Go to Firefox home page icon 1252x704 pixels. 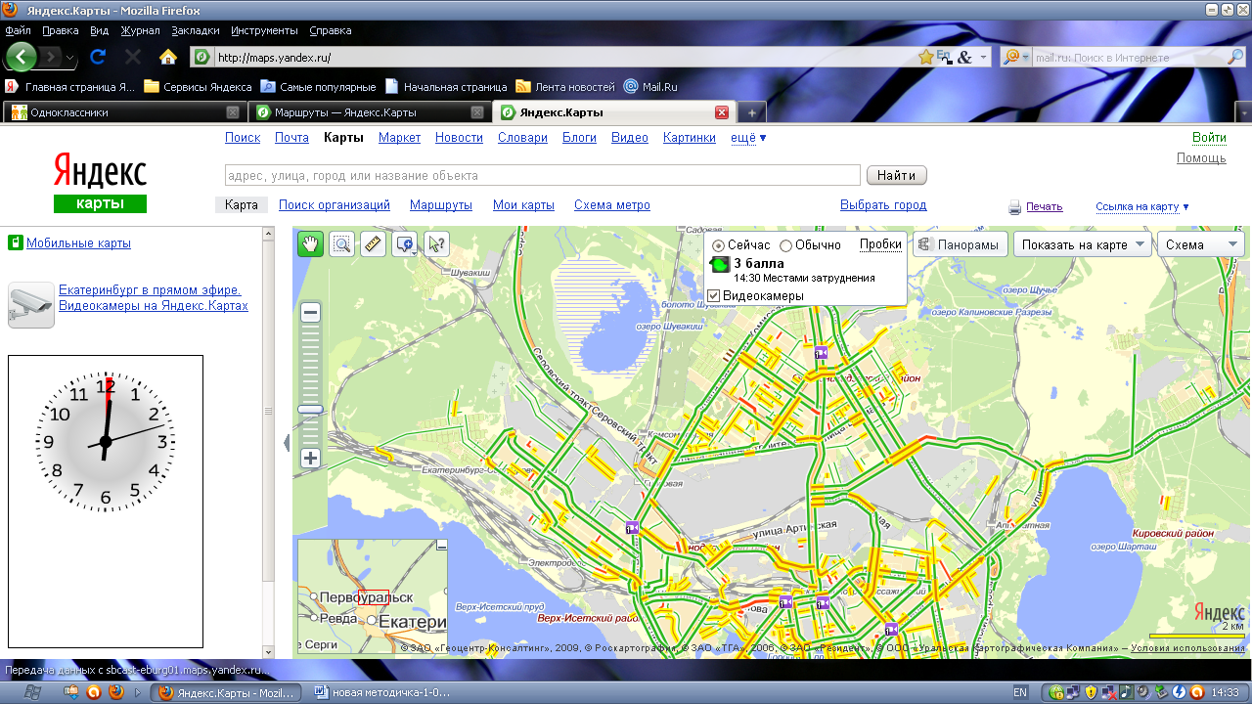(168, 58)
